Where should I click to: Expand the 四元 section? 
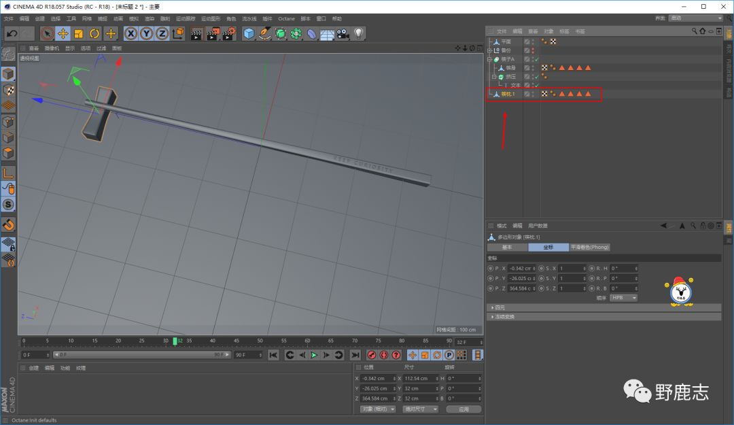click(500, 307)
